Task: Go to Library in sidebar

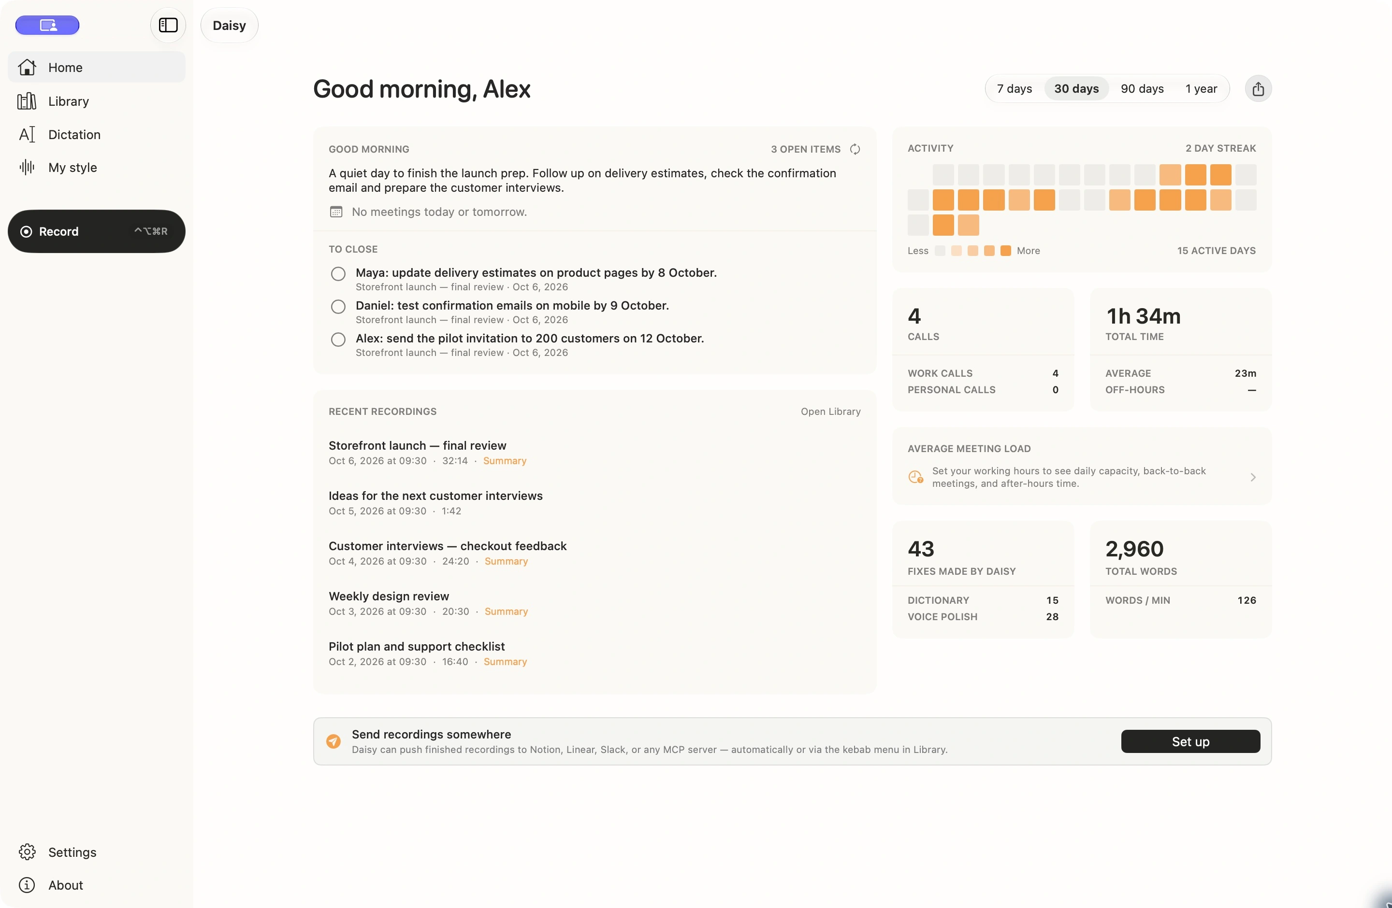Action: coord(97,101)
